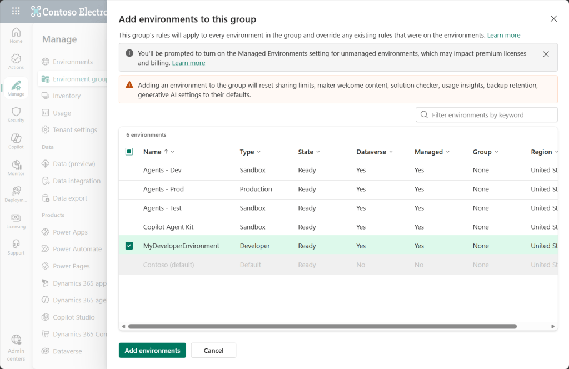
Task: Select the Manage icon in left rail
Action: (16, 85)
